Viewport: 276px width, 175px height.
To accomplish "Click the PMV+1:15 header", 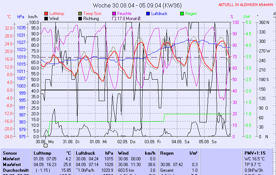I will (x=254, y=153).
